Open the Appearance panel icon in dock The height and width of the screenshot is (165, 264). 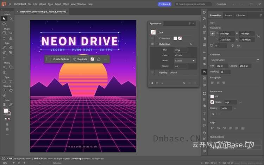(204, 72)
